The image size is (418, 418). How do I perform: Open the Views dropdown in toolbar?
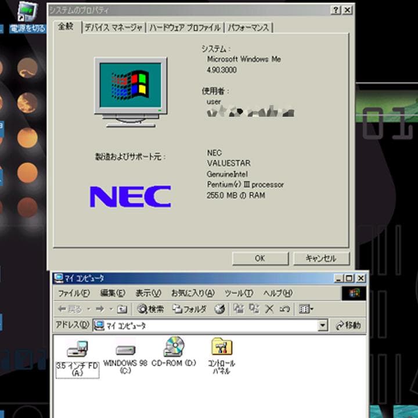pos(305,309)
